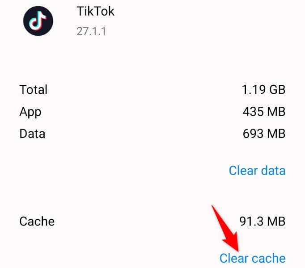Image resolution: width=305 pixels, height=268 pixels.
Task: Select the Cache label
Action: [x=37, y=222]
